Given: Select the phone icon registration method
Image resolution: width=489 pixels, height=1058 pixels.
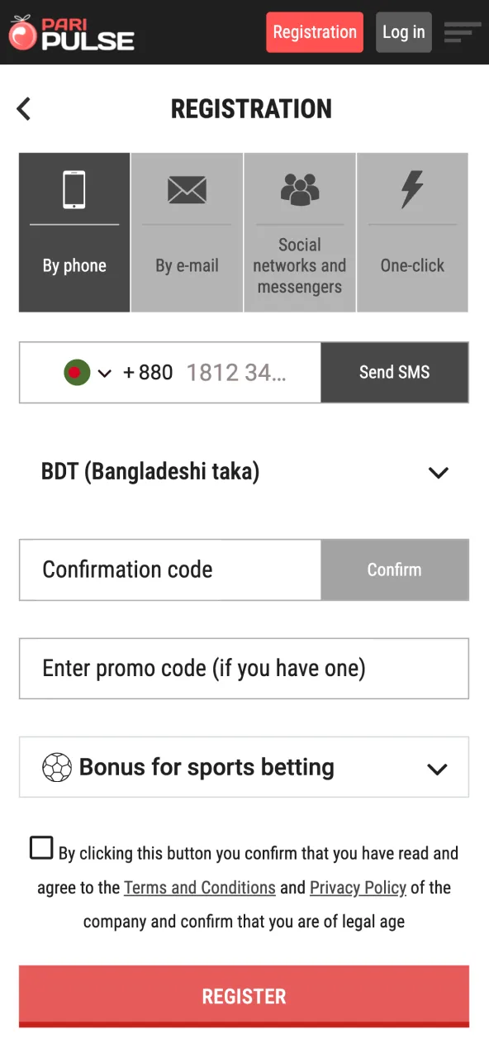Looking at the screenshot, I should click(74, 189).
